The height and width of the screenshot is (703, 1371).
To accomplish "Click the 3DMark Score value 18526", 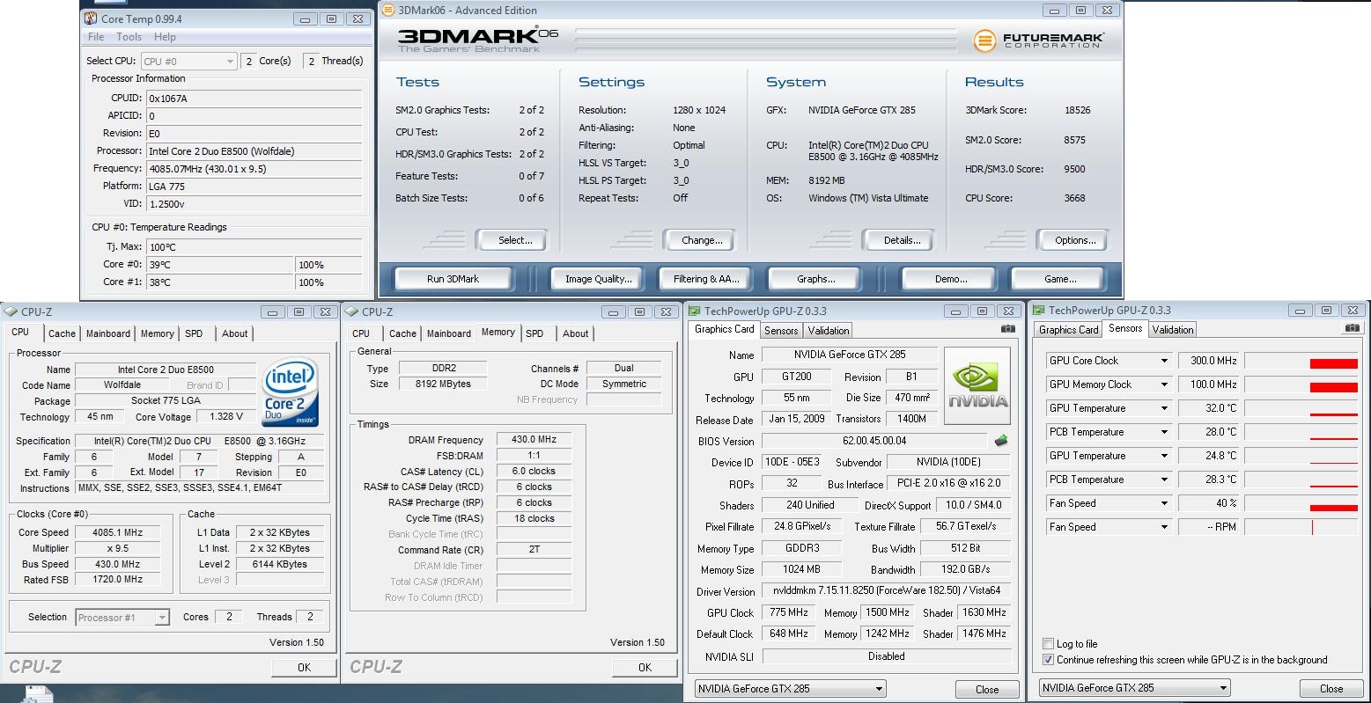I will pyautogui.click(x=1077, y=110).
